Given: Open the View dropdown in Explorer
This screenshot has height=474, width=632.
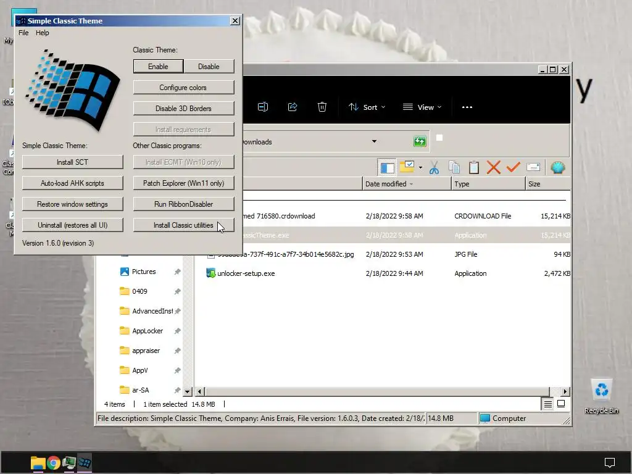Looking at the screenshot, I should coord(422,107).
